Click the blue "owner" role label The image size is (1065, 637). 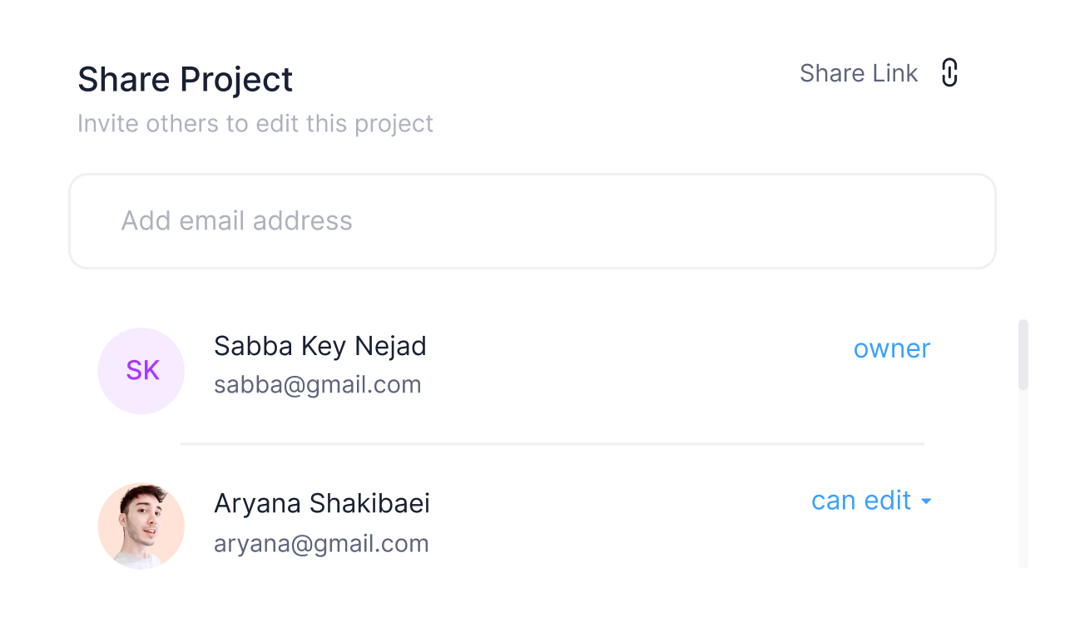[891, 348]
